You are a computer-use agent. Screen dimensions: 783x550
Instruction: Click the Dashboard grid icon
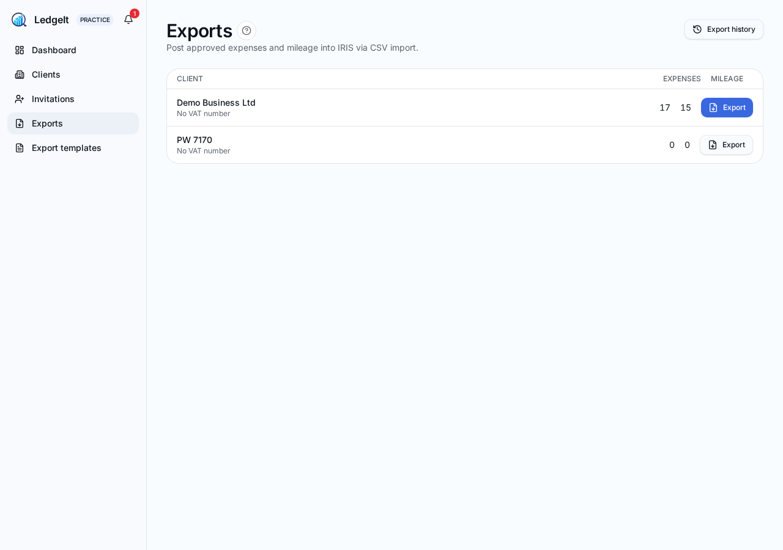[x=20, y=50]
